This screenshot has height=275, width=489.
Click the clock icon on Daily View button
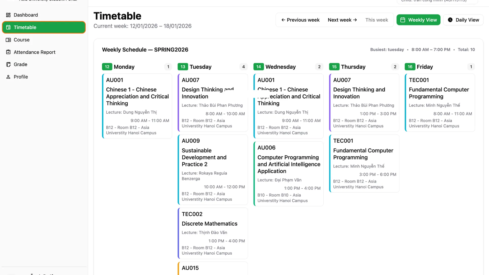[450, 20]
